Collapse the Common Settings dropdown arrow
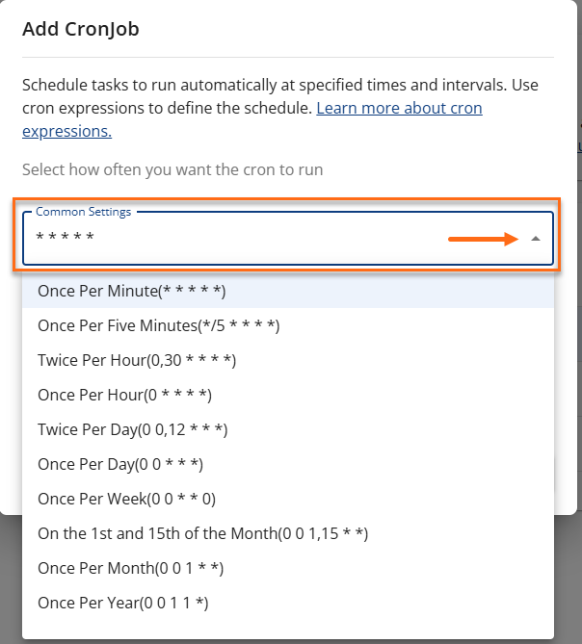 (x=536, y=239)
